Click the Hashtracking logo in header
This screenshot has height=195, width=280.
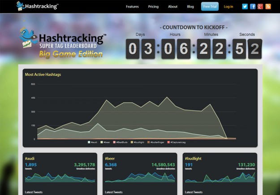point(38,6)
